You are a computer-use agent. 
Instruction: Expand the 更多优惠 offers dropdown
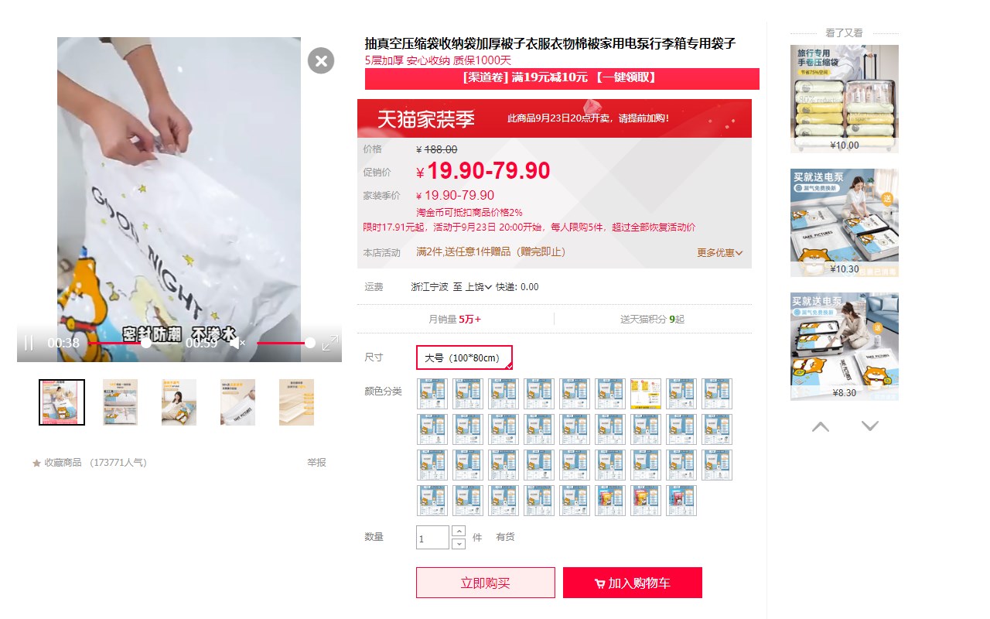[720, 252]
